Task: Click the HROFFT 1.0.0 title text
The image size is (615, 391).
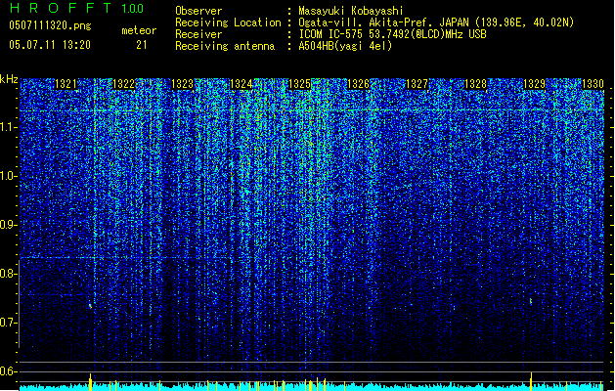Action: click(76, 8)
